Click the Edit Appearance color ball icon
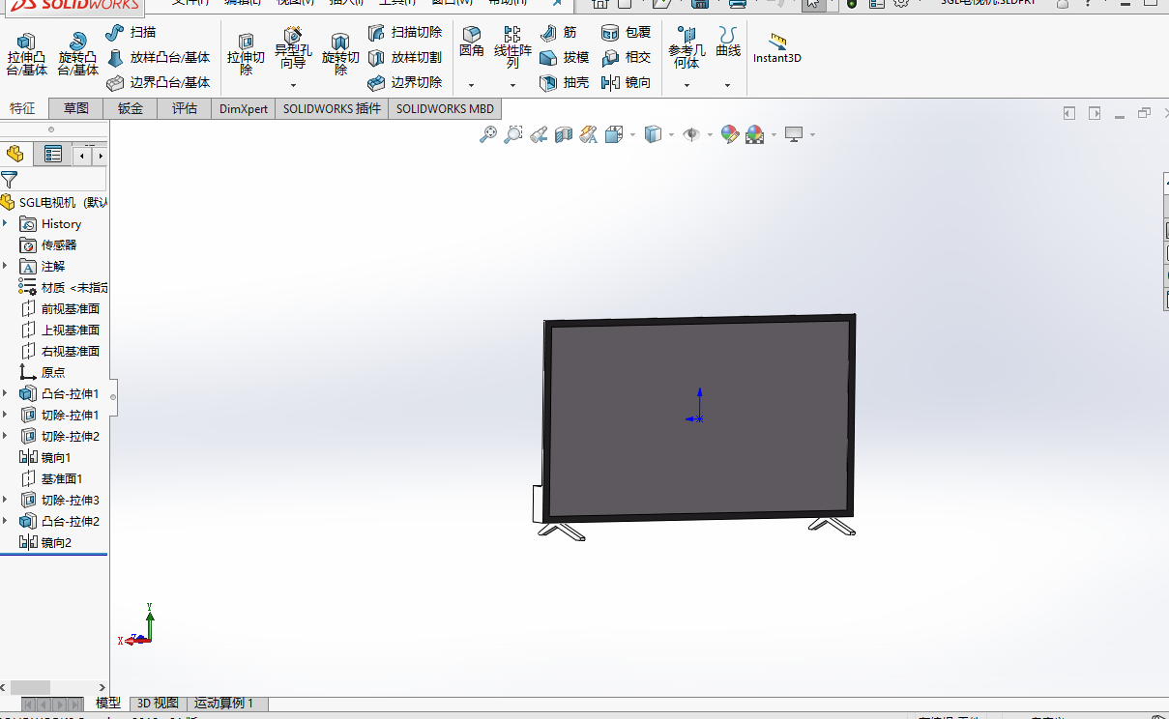The width and height of the screenshot is (1169, 719). pos(730,135)
